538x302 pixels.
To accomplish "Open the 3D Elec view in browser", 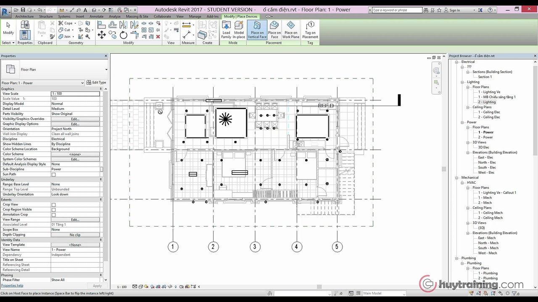I will (484, 148).
